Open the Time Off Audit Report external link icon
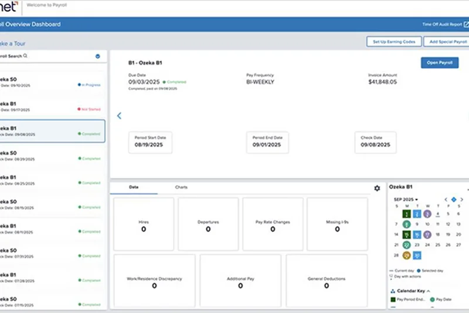The height and width of the screenshot is (313, 469). (466, 24)
